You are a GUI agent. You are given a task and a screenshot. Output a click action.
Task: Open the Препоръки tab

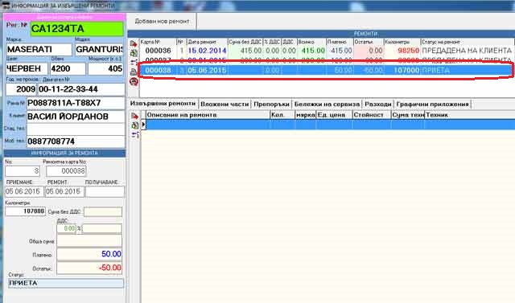click(x=272, y=104)
